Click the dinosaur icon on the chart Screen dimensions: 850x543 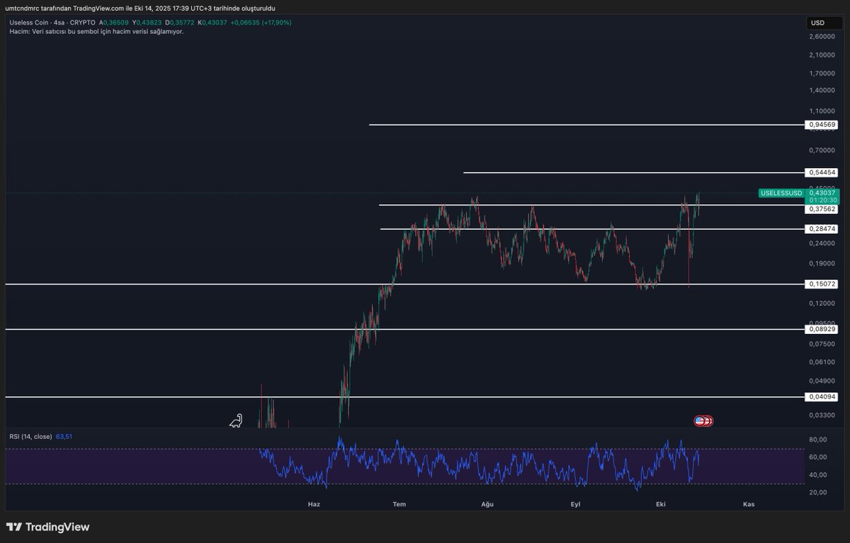click(x=236, y=421)
